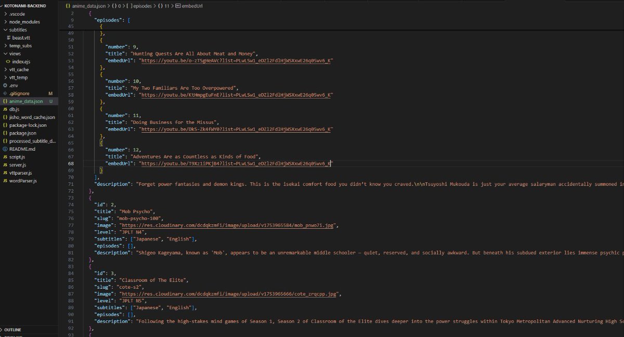624x337 pixels.
Task: Click the braces icon in the anime_data.json breadcrumb
Action: [68, 6]
